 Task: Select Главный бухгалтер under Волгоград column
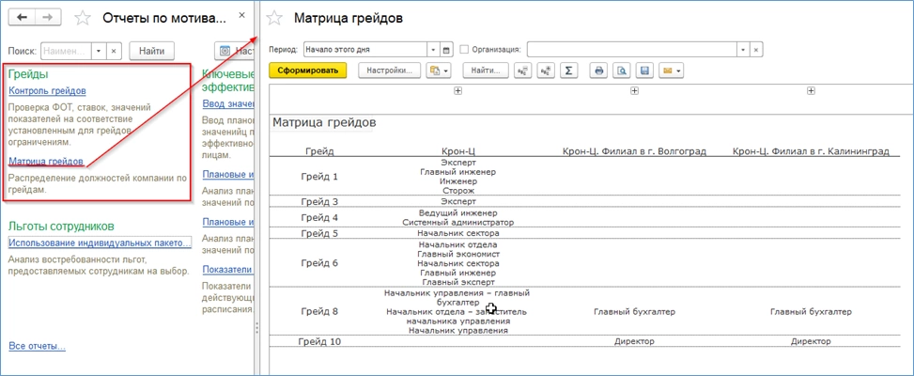634,312
